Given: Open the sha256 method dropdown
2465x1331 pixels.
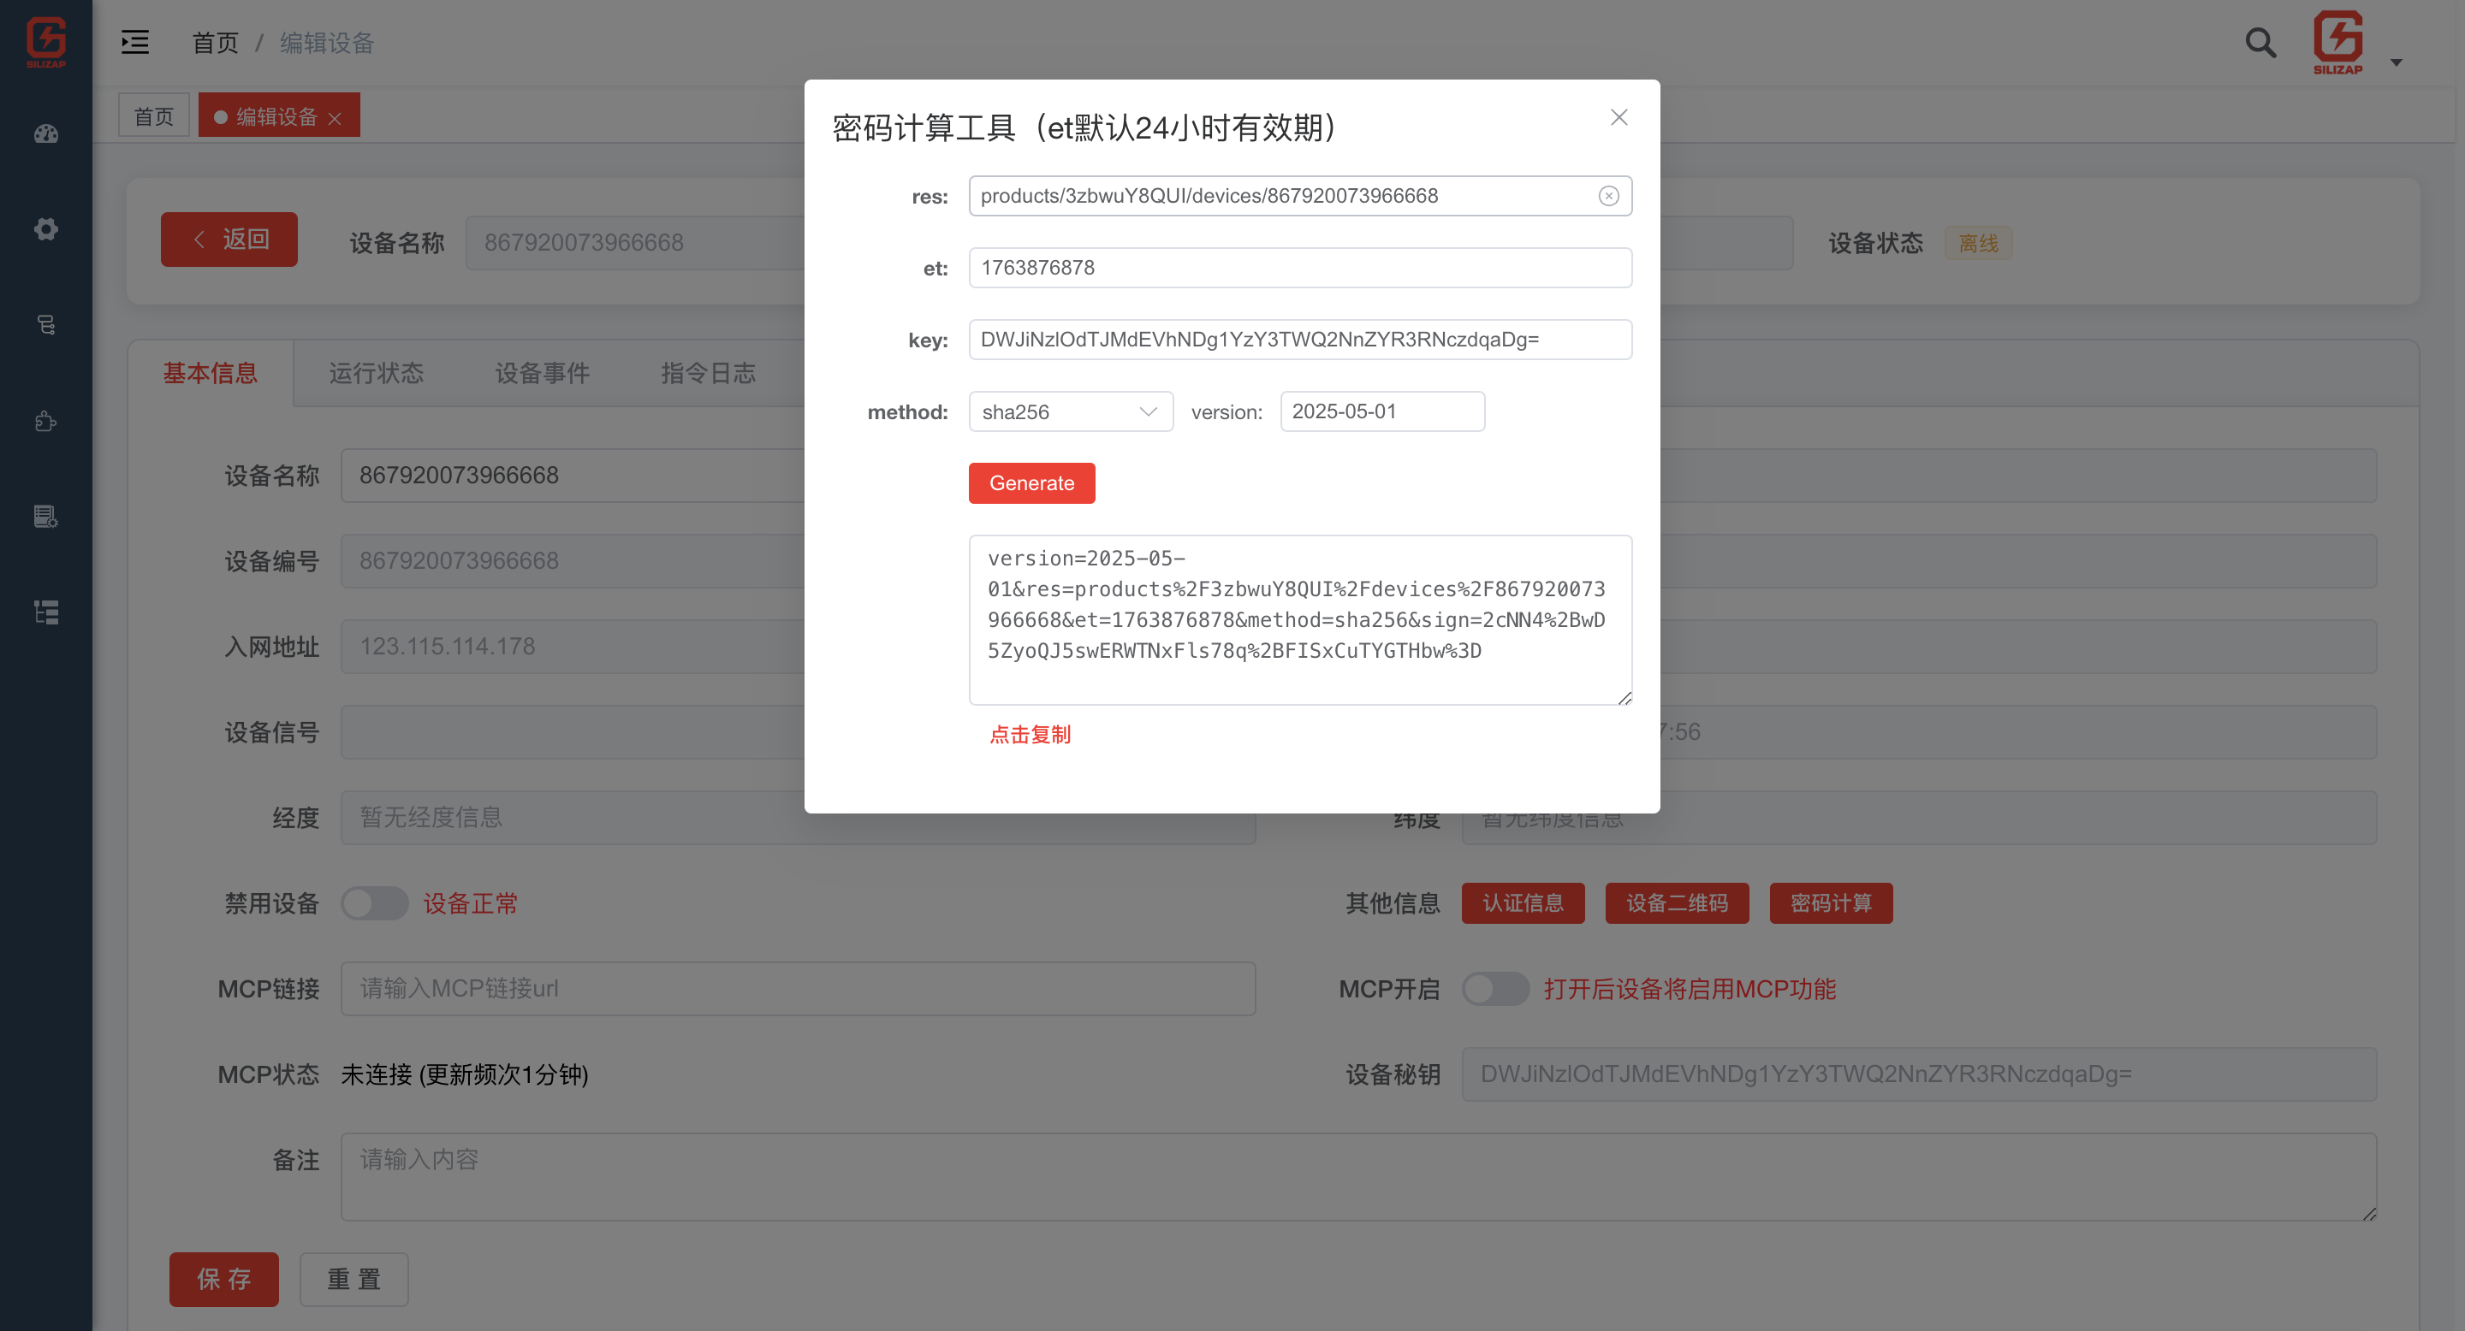Looking at the screenshot, I should (1070, 411).
